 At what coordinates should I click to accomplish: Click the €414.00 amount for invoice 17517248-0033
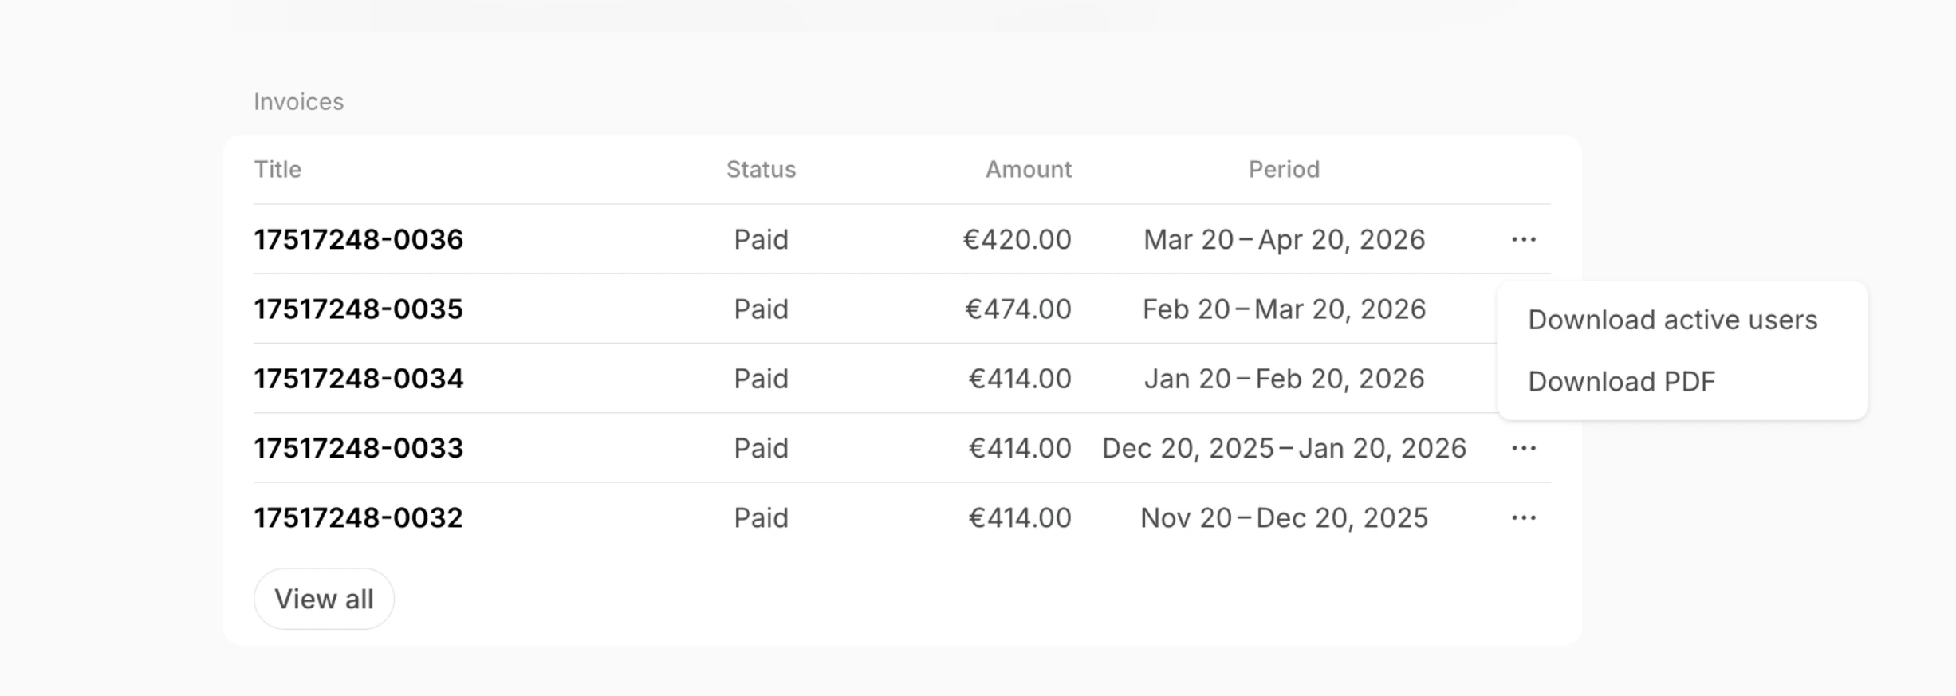pyautogui.click(x=1020, y=448)
